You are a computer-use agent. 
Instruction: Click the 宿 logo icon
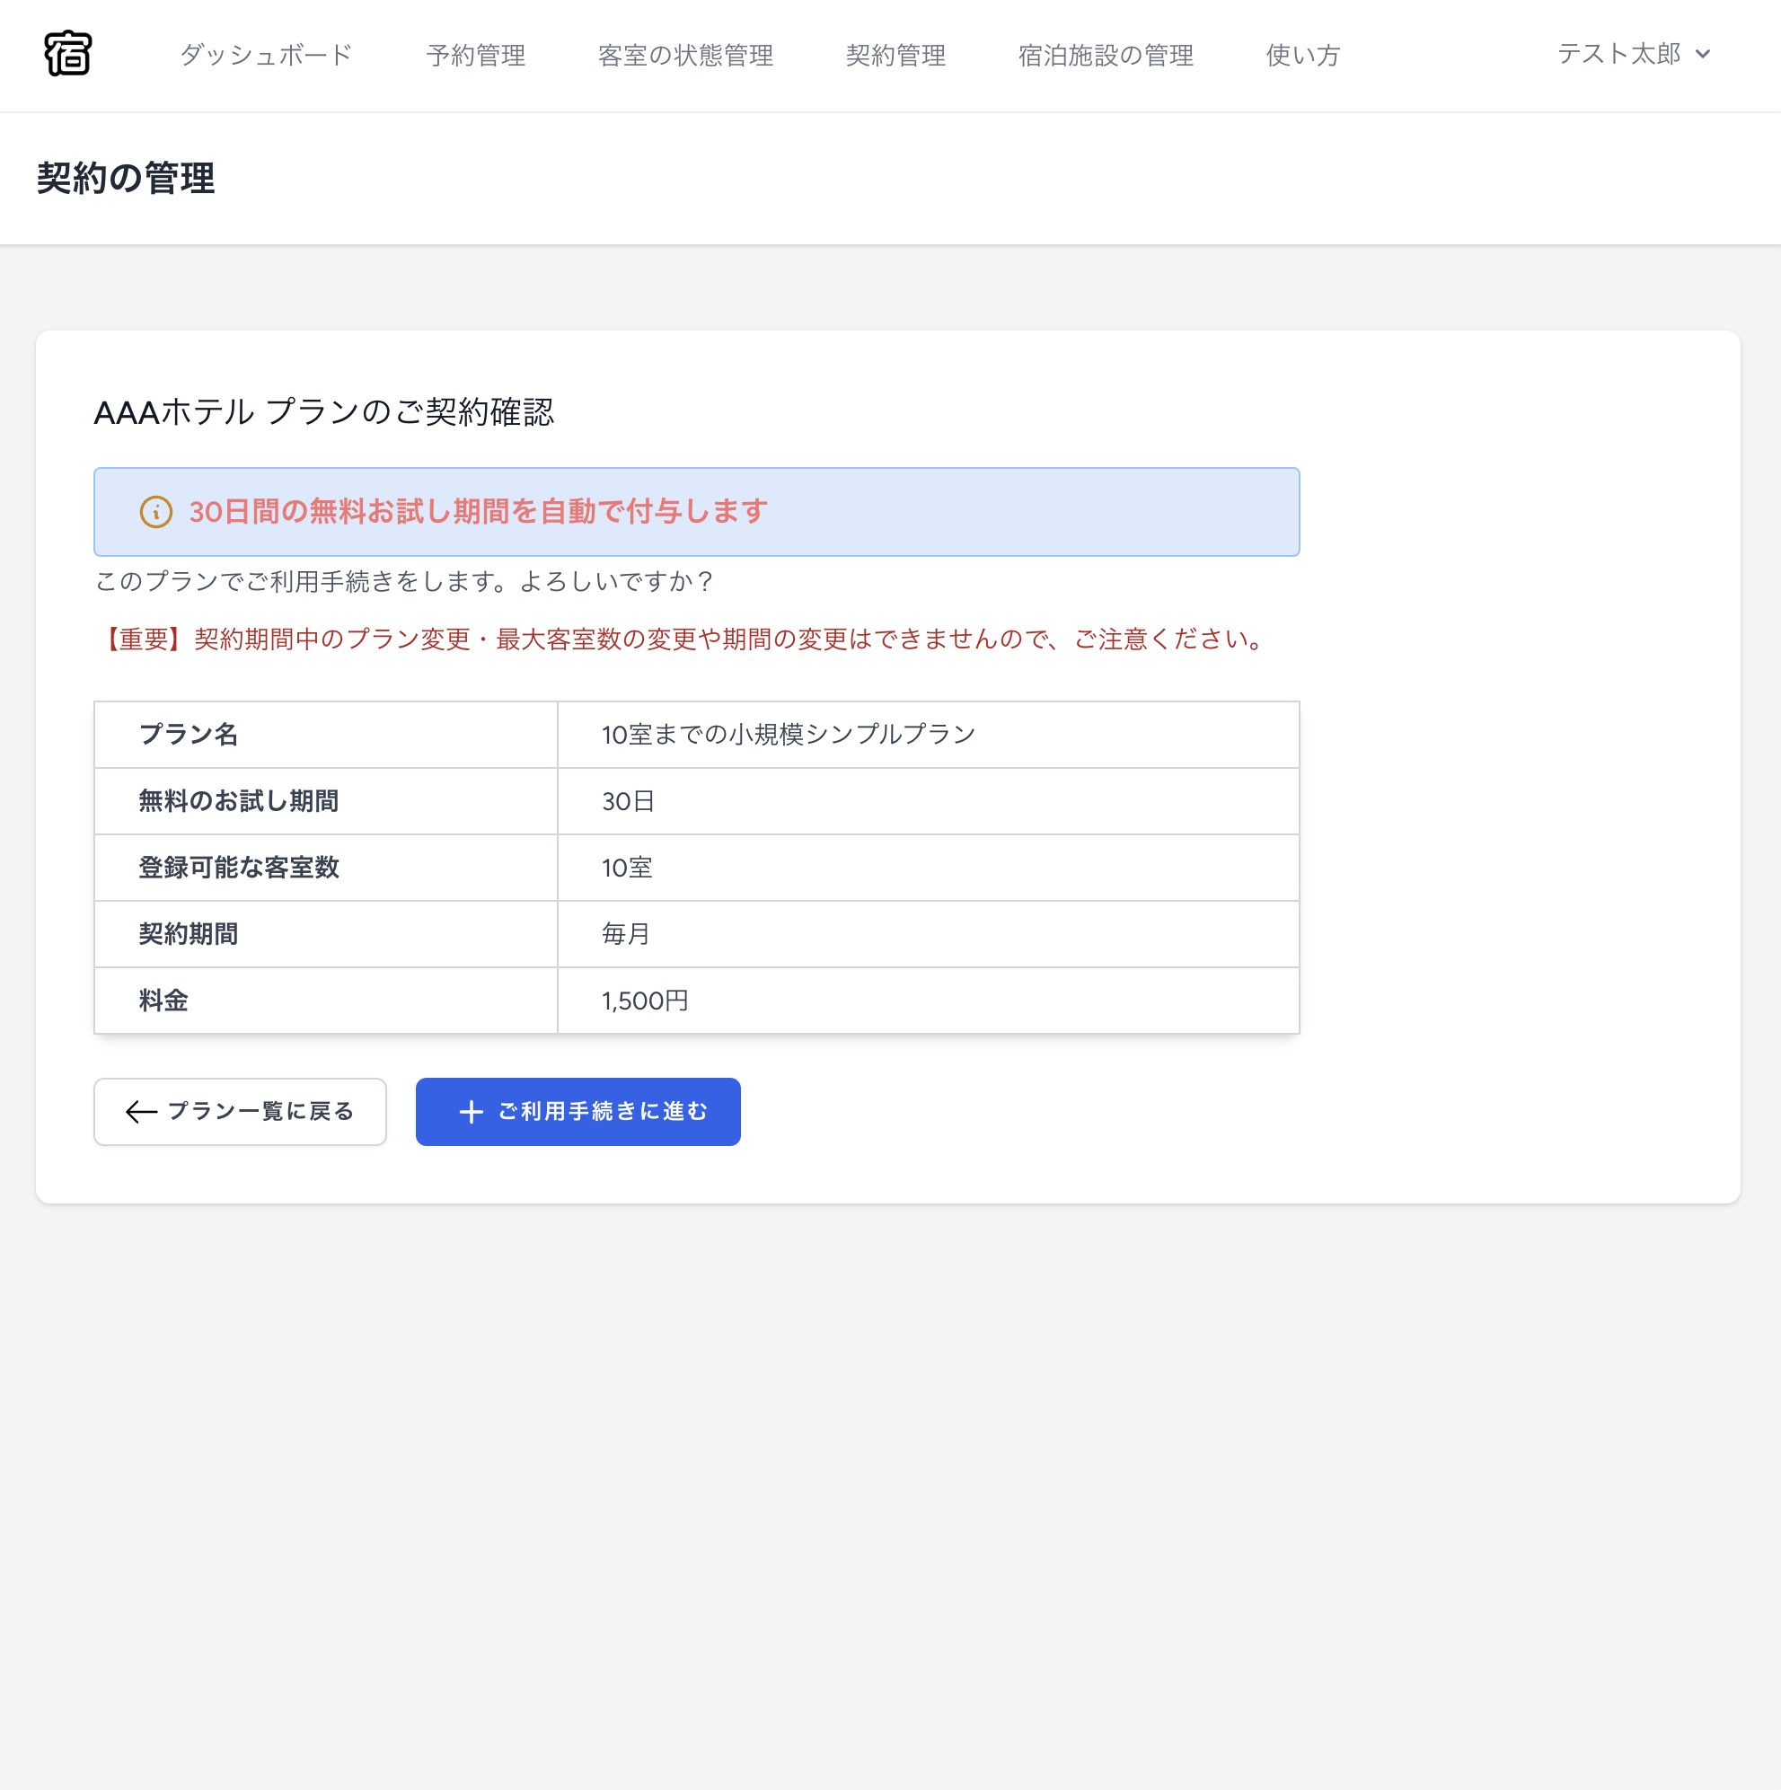pyautogui.click(x=67, y=54)
